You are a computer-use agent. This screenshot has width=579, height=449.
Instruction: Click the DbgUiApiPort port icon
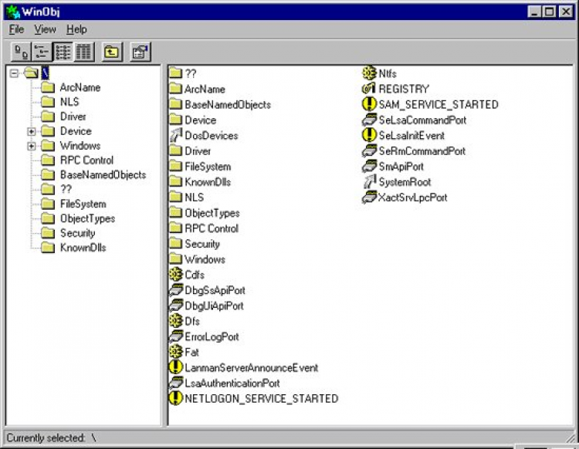tap(176, 305)
